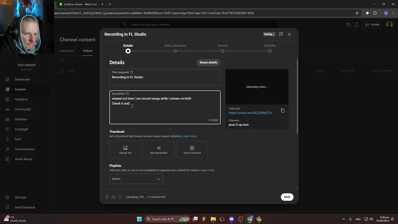Go to the Visibility step
398x224 pixels.
click(270, 48)
